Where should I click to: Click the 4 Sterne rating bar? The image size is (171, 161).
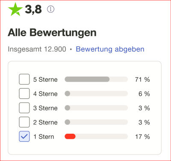[x=96, y=94]
